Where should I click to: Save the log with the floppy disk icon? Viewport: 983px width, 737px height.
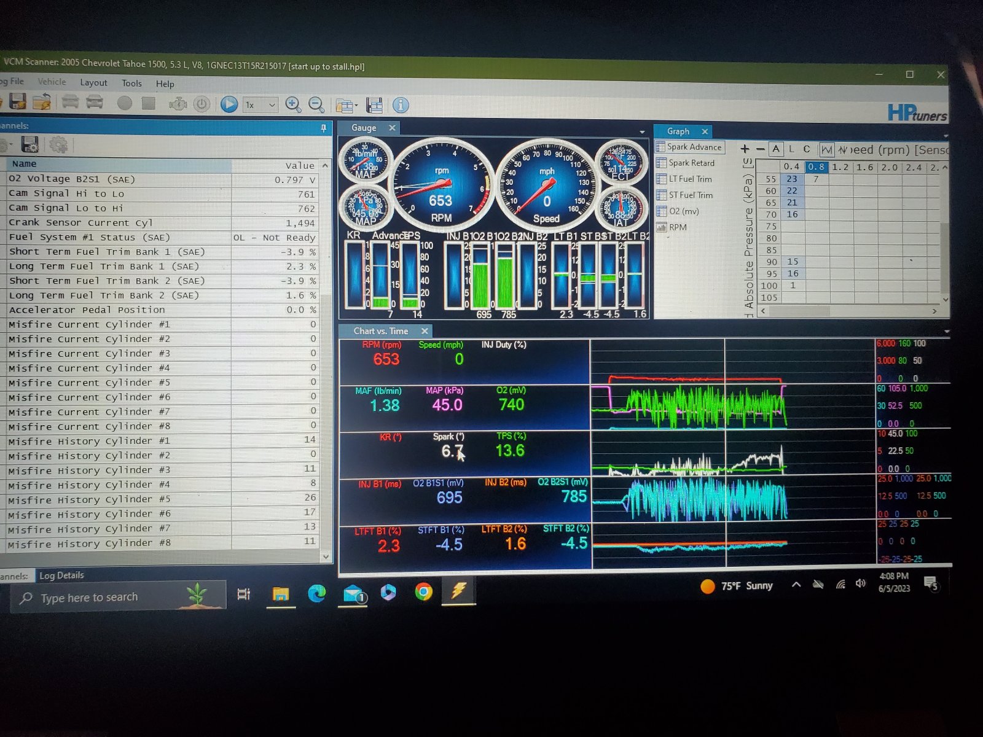[17, 101]
